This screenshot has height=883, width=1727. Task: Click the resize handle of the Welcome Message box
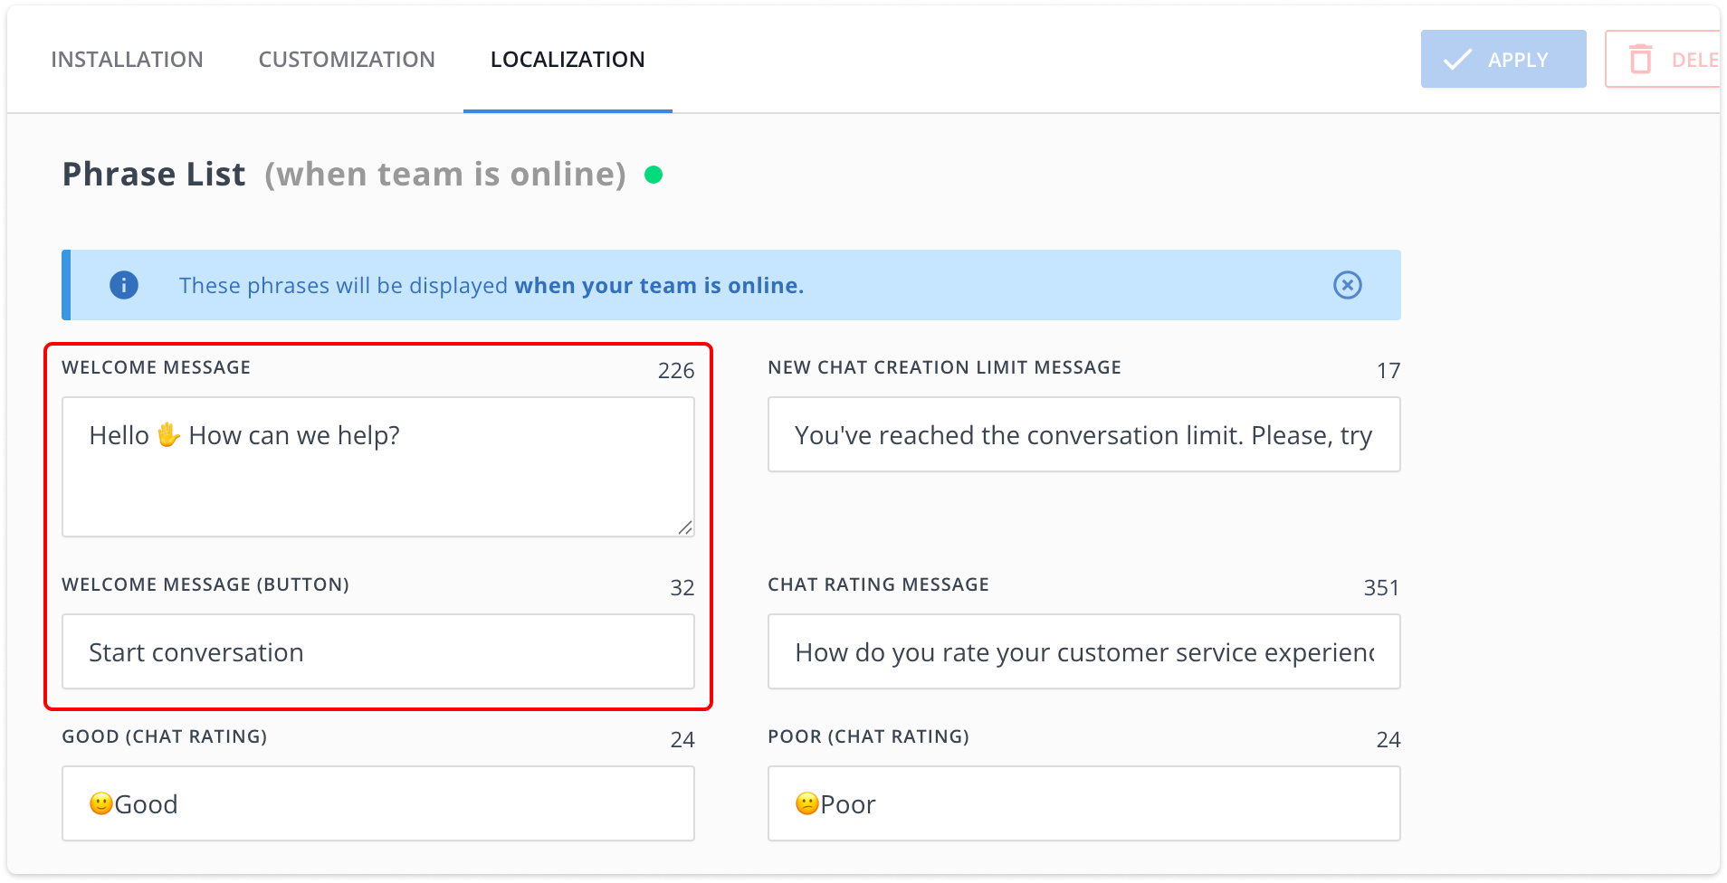click(x=685, y=528)
